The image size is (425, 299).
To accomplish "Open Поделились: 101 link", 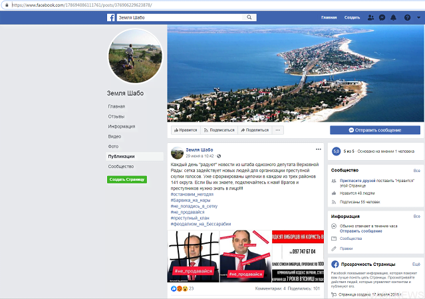I will coord(304,289).
